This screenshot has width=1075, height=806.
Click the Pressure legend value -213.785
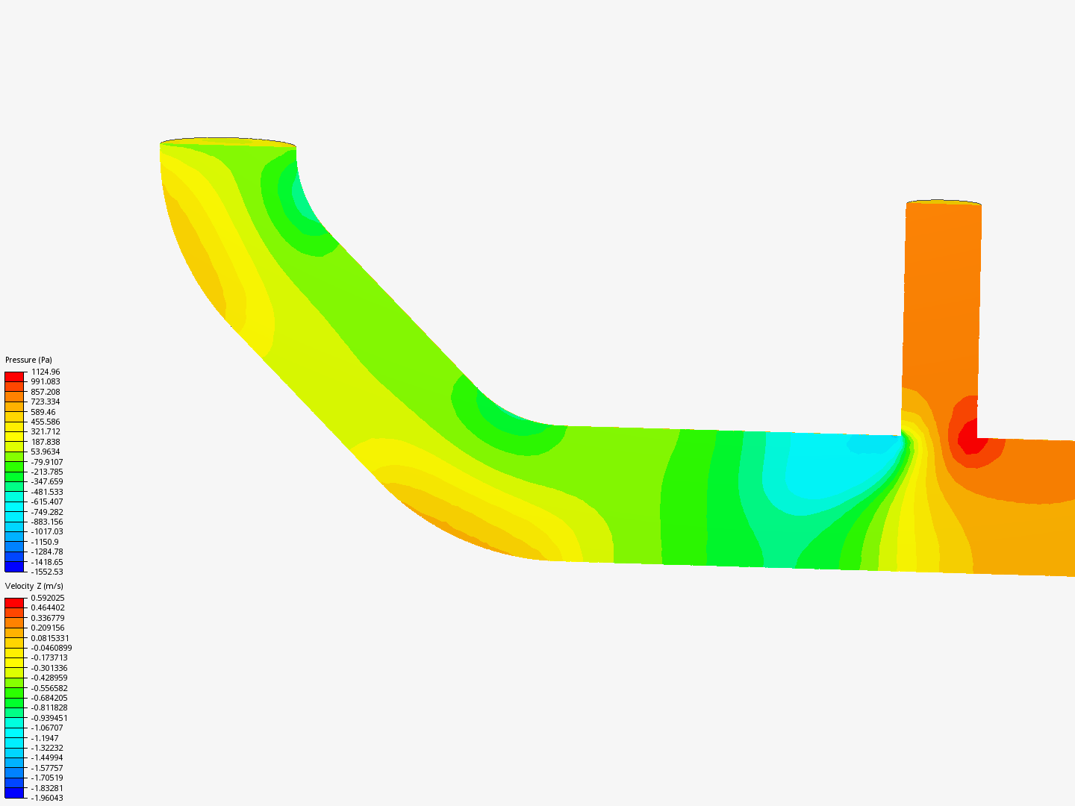click(47, 472)
